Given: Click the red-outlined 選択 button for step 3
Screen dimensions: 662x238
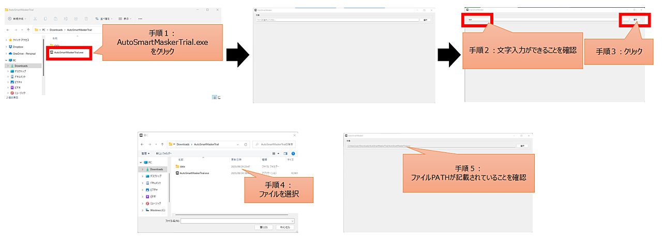Looking at the screenshot, I should (635, 20).
